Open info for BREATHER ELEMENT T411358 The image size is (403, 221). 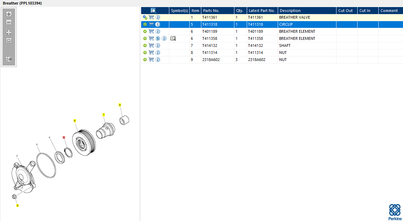tap(164, 38)
